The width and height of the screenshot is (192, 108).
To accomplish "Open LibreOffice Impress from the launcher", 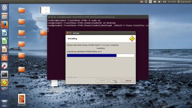I will [x=4, y=49].
